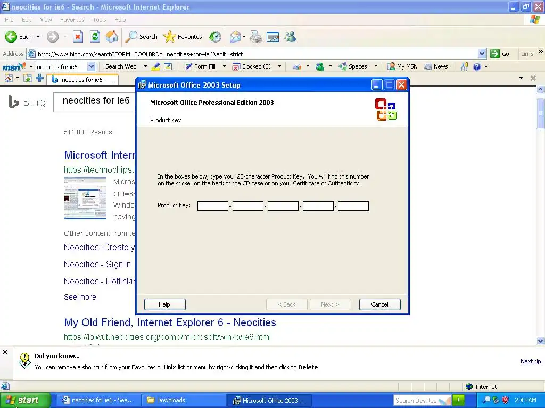Click the Search Web button in MSN toolbar
The width and height of the screenshot is (545, 408).
pos(121,66)
